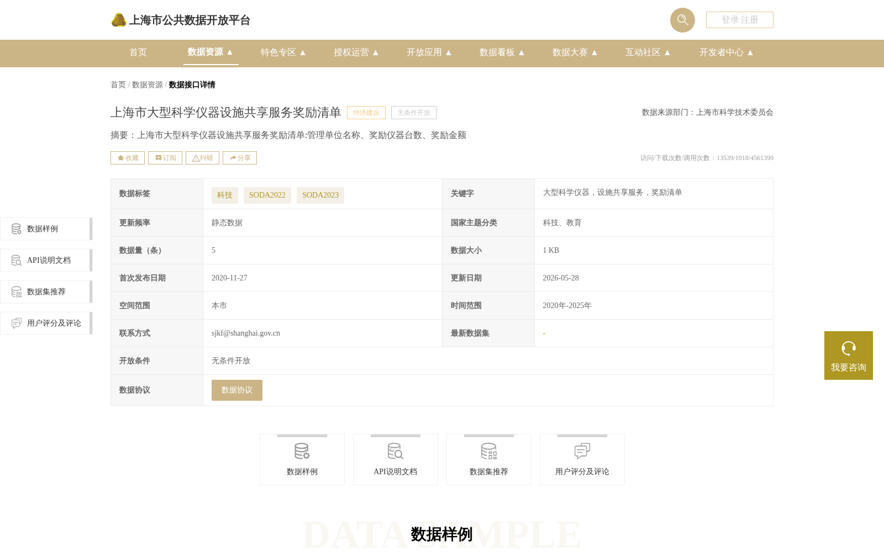Viewport: 884px width, 552px height.
Task: Expand the 互动社区 menu arrow
Action: point(667,52)
